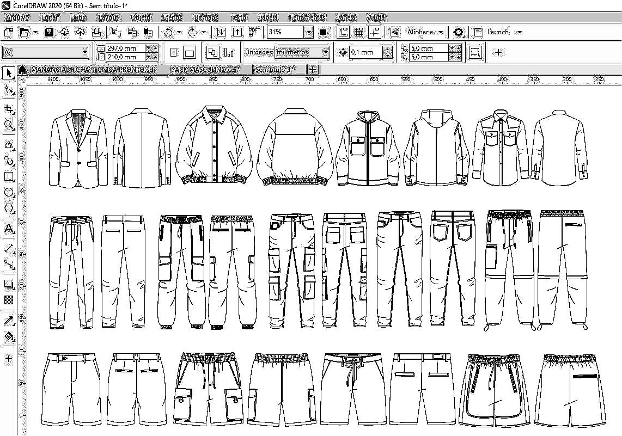Select the Text tool
Screen dimensions: 622x436
(9, 229)
